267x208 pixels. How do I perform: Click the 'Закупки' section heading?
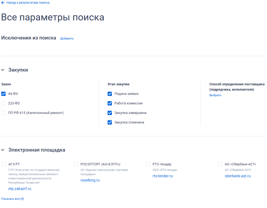(18, 70)
